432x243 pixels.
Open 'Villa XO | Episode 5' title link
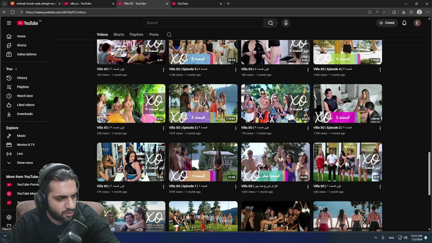click(x=188, y=69)
